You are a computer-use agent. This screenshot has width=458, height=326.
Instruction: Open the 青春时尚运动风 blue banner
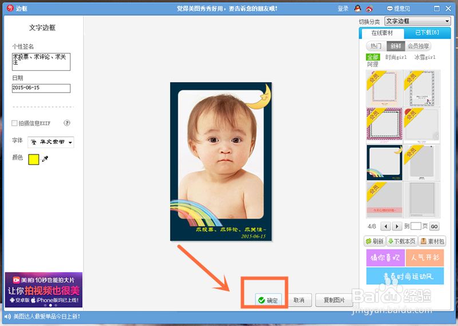(x=405, y=276)
